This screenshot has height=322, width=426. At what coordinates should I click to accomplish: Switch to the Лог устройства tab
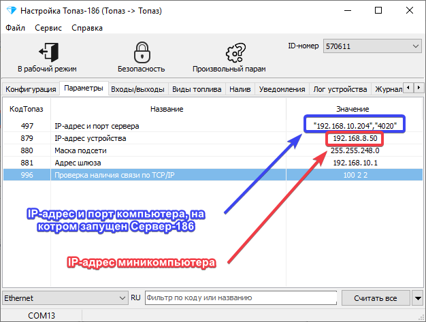(340, 89)
